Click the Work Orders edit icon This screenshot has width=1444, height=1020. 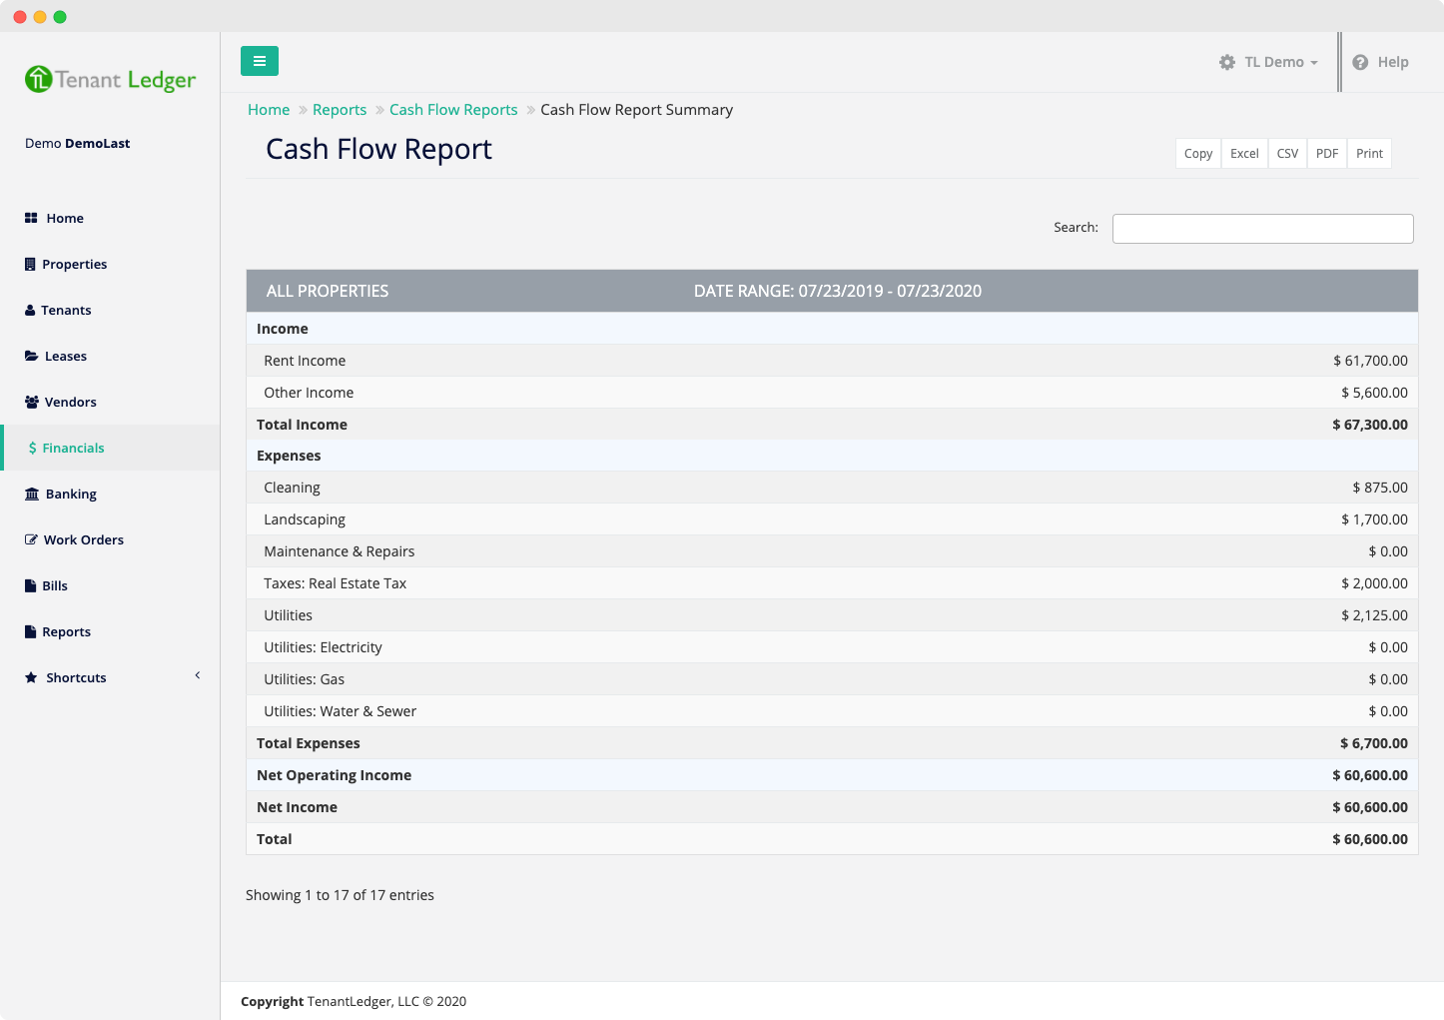(x=32, y=540)
